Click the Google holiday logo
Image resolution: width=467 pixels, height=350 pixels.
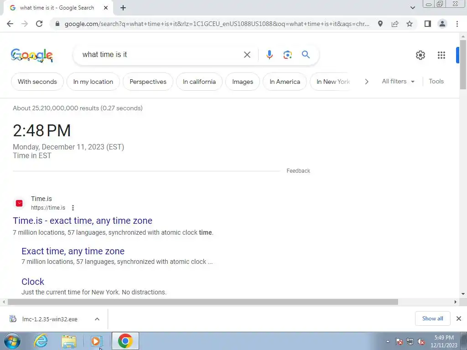(32, 55)
